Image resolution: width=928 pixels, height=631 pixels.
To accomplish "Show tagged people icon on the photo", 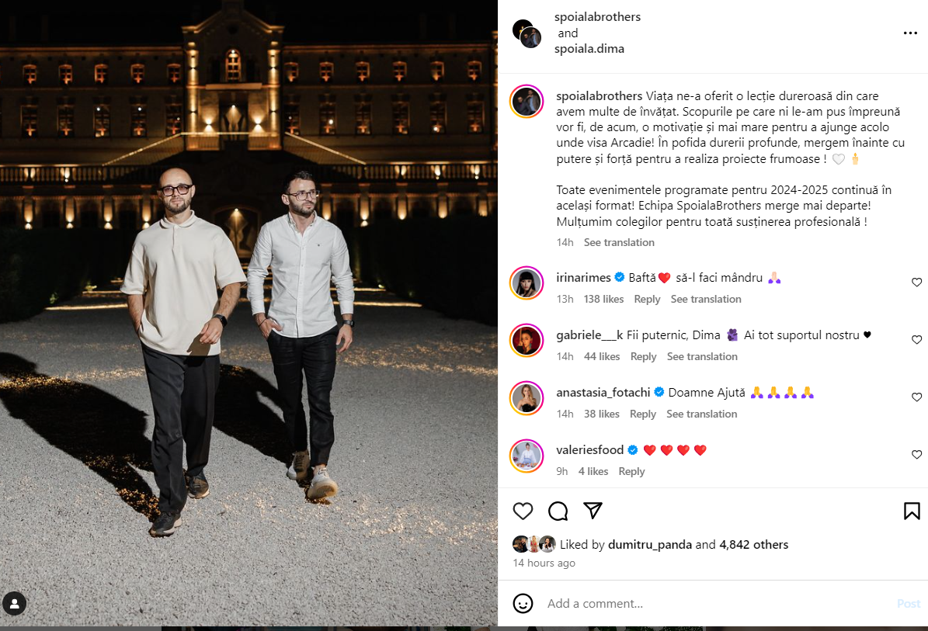I will (x=14, y=604).
